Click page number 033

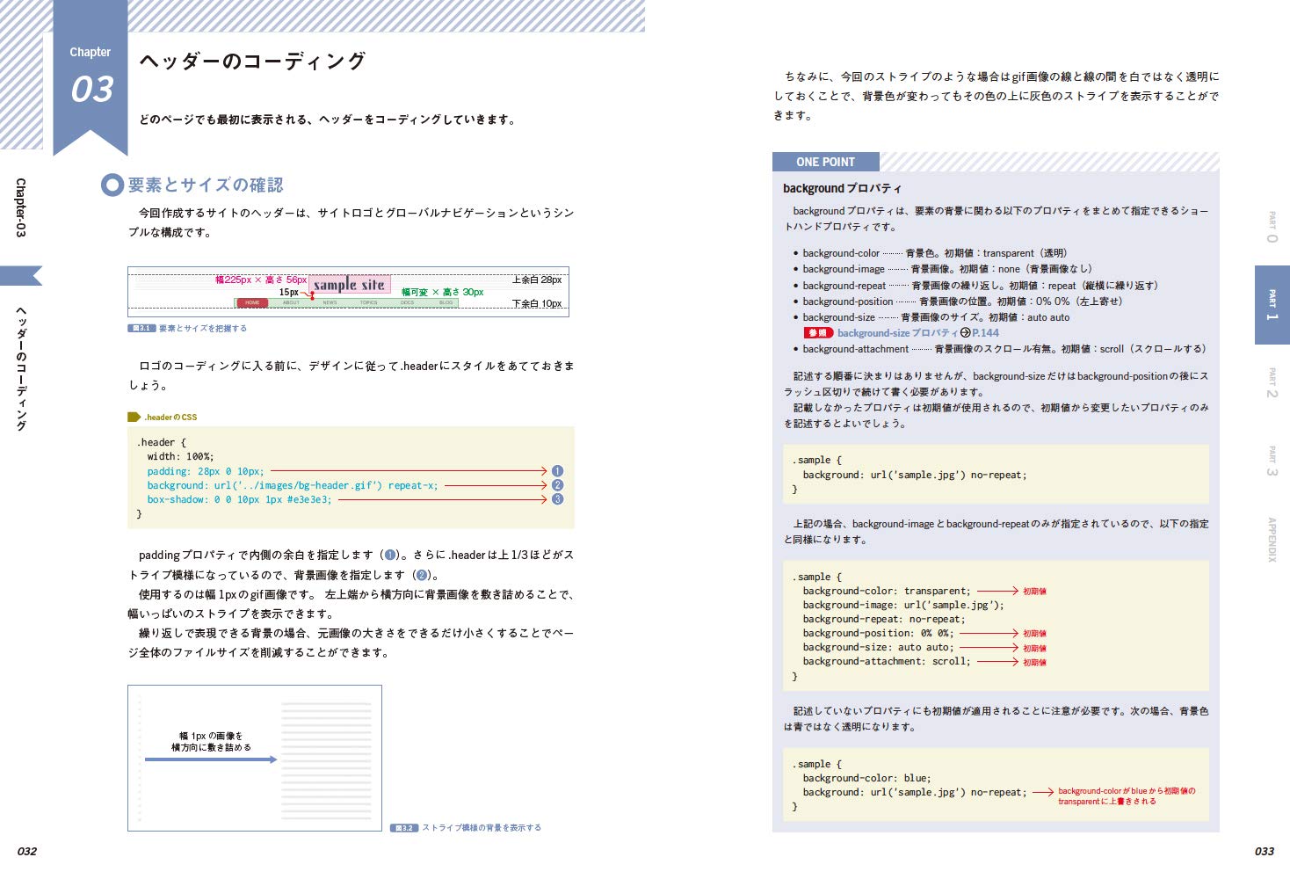click(x=1264, y=851)
